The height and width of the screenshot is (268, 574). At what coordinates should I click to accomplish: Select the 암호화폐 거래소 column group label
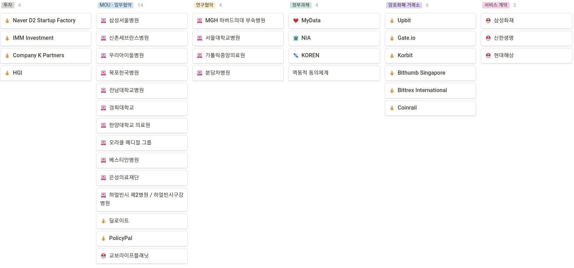[x=404, y=5]
